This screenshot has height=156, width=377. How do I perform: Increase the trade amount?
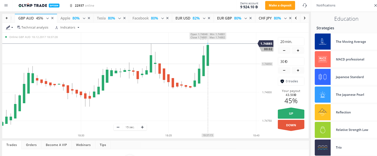298,70
